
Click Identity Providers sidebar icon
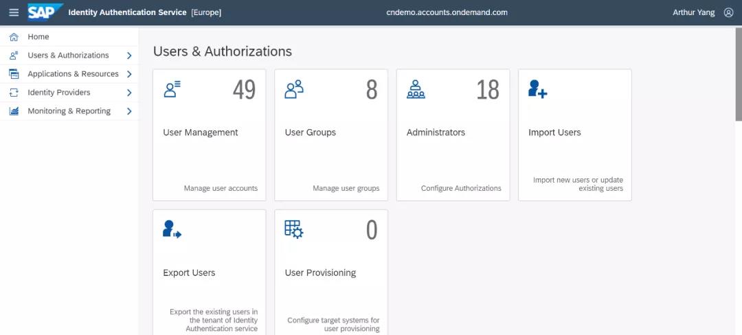[14, 93]
